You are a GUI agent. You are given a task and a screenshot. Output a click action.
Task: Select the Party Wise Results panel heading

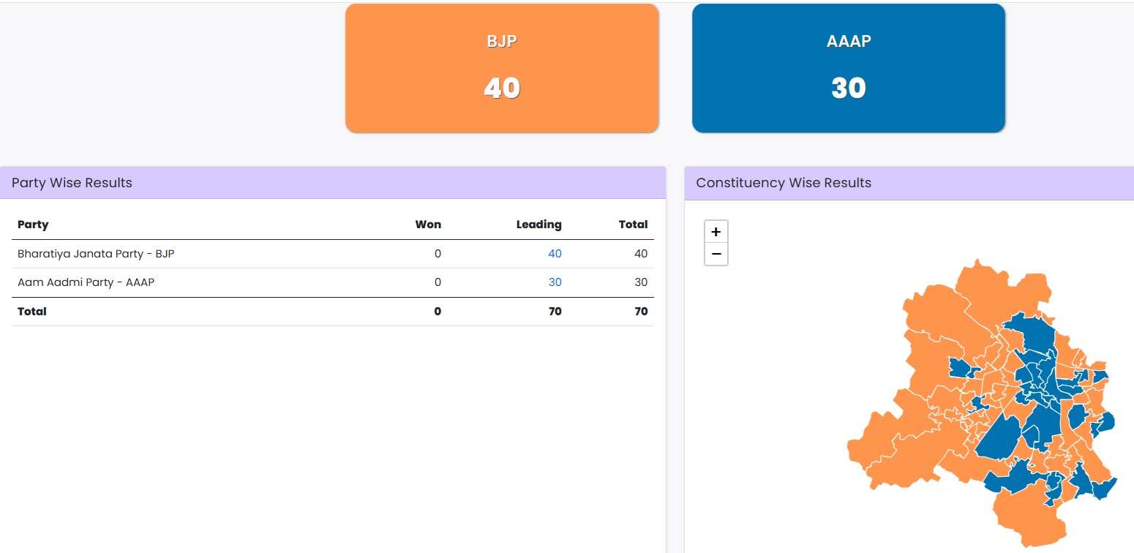pos(72,183)
